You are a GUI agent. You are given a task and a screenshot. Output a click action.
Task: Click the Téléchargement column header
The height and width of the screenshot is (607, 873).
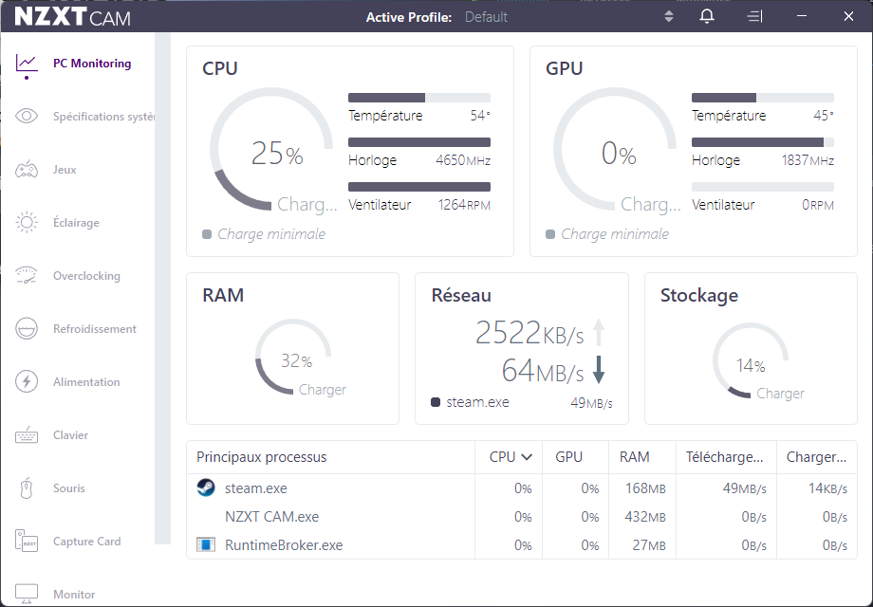pos(724,457)
